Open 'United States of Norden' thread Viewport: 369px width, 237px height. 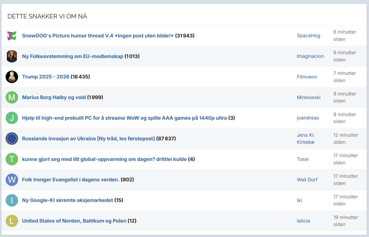74,221
